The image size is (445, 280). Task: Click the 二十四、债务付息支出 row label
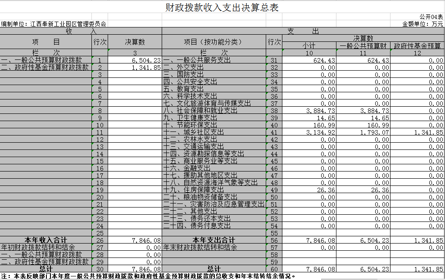pos(197,226)
